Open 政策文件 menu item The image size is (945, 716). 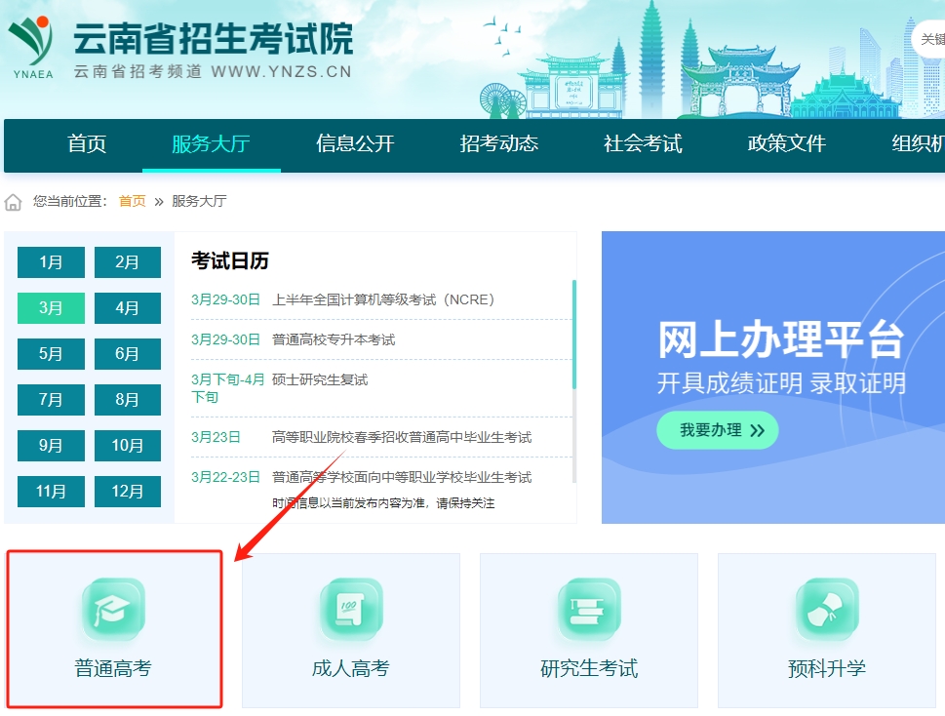tap(786, 144)
